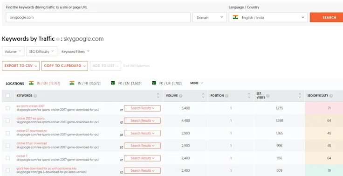Click India flag beside IN / EN location
Screen dimensions: 343x176
[31, 83]
